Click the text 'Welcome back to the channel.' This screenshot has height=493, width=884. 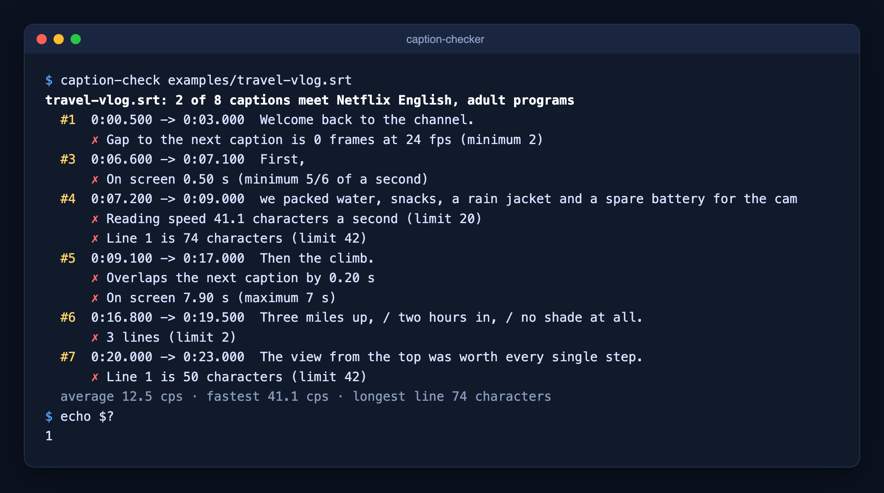367,120
